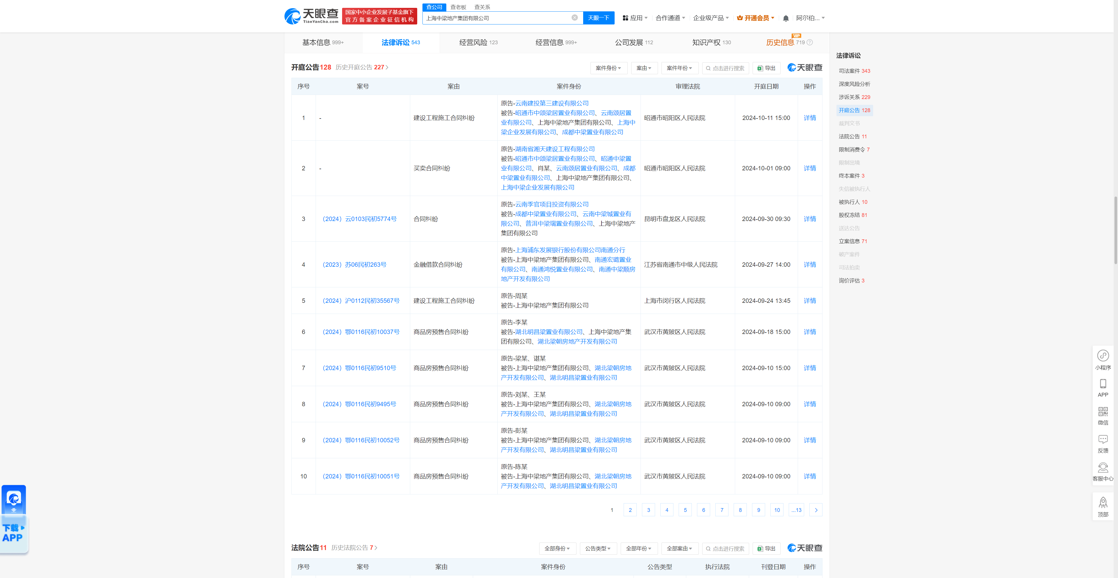Expand the 公告类型 dropdown
The image size is (1118, 578).
(598, 549)
